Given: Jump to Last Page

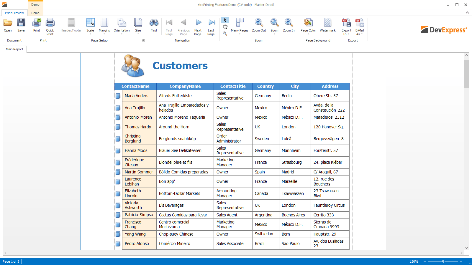Looking at the screenshot, I should tap(211, 27).
